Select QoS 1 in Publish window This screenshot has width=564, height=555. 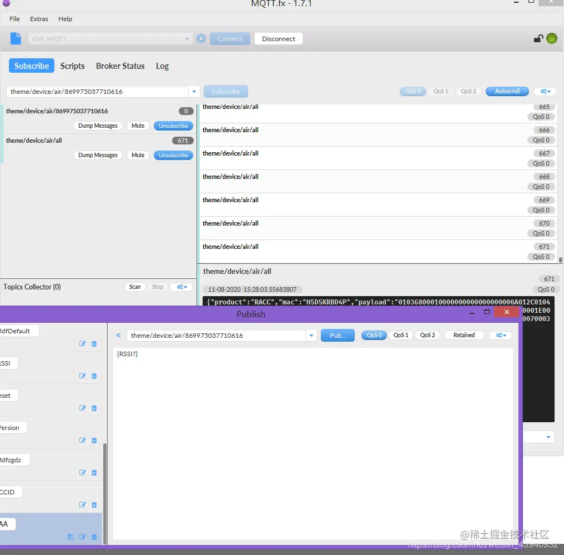coord(401,335)
